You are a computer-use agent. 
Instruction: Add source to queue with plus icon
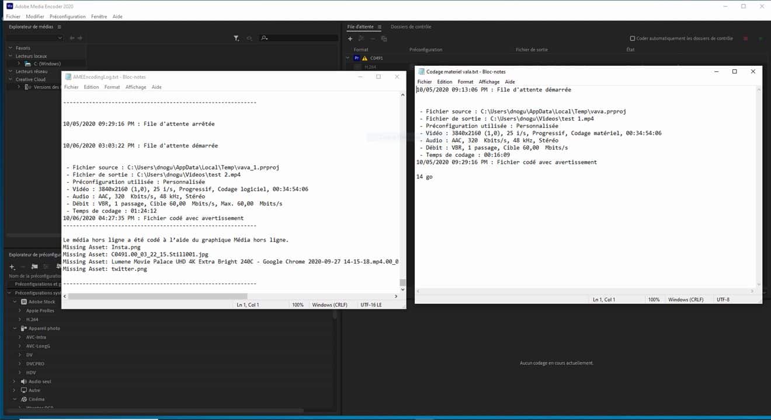tap(350, 38)
